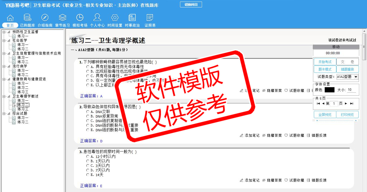Open the 已购题库 database icon
Viewport: 367px width, 192px height.
click(x=27, y=18)
